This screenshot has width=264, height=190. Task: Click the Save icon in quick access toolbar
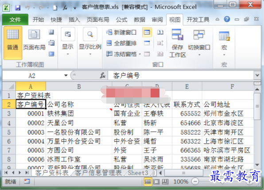18,8
